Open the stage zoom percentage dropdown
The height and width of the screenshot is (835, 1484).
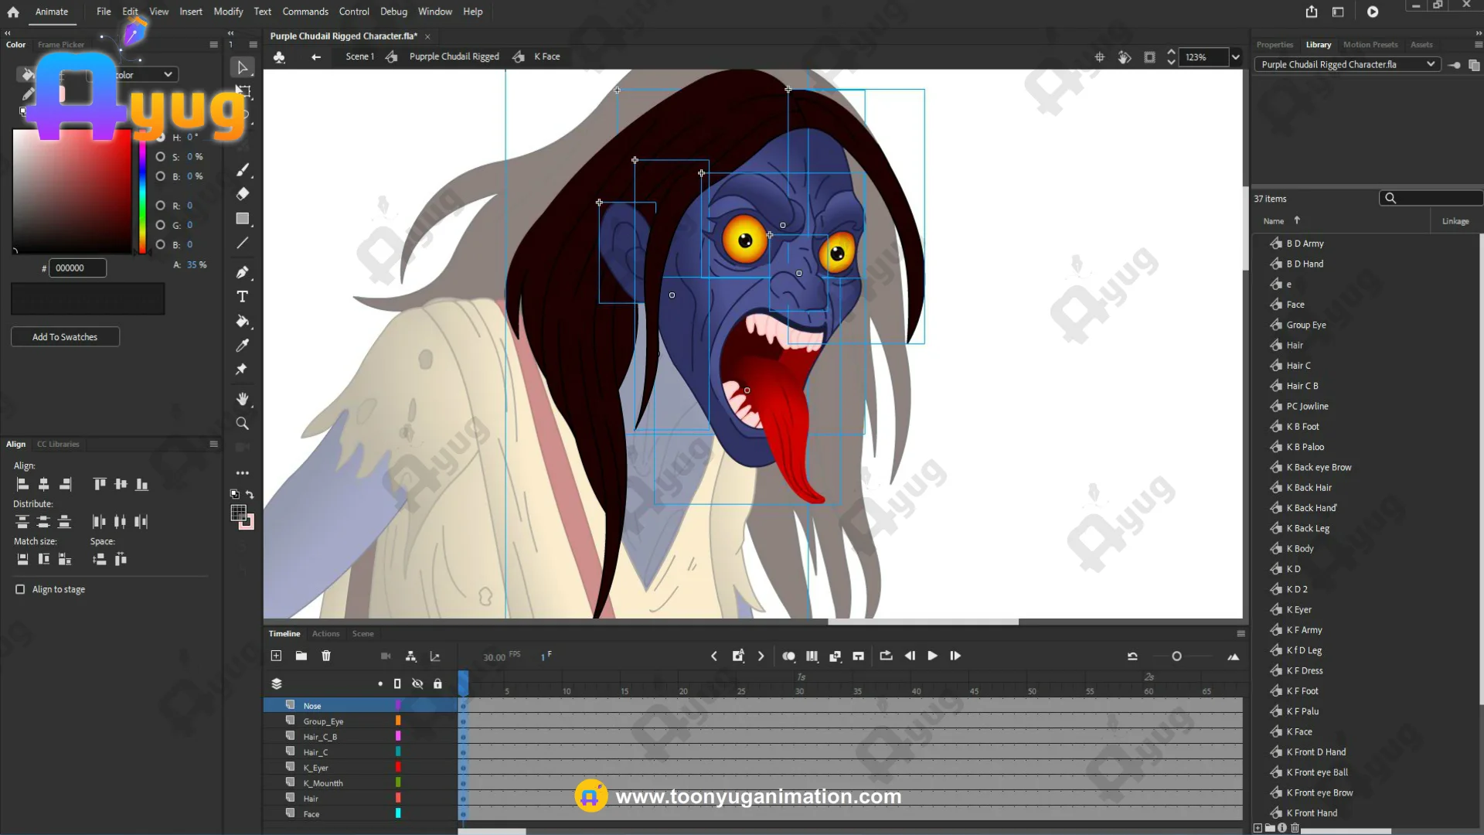pyautogui.click(x=1235, y=57)
